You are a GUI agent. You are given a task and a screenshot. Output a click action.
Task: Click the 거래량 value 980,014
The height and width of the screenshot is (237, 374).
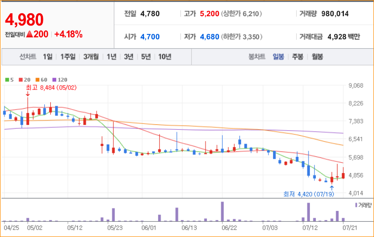(x=335, y=14)
